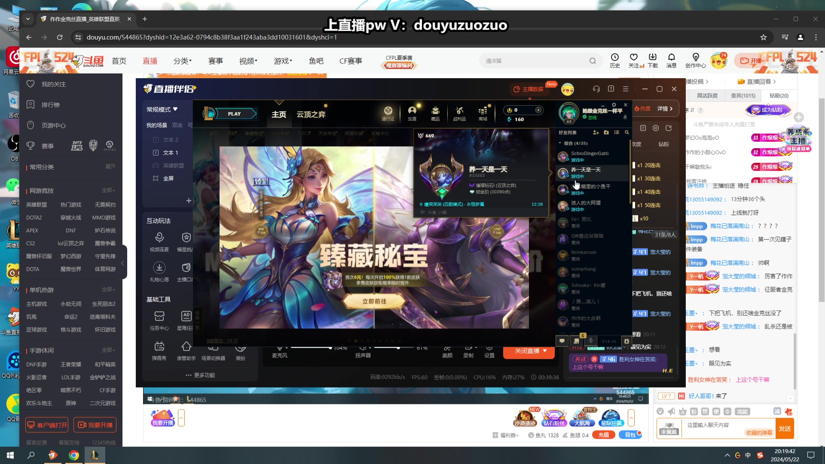Open 关注 follow heart icon in Douyu header
The height and width of the screenshot is (464, 825).
[634, 61]
